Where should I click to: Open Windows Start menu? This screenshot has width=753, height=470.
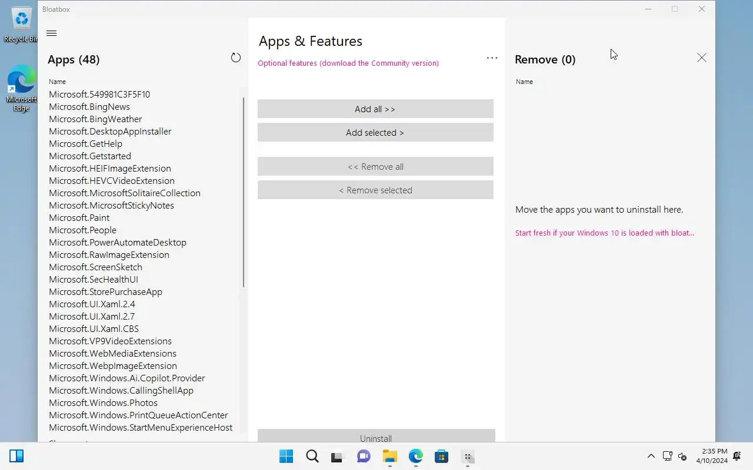286,456
